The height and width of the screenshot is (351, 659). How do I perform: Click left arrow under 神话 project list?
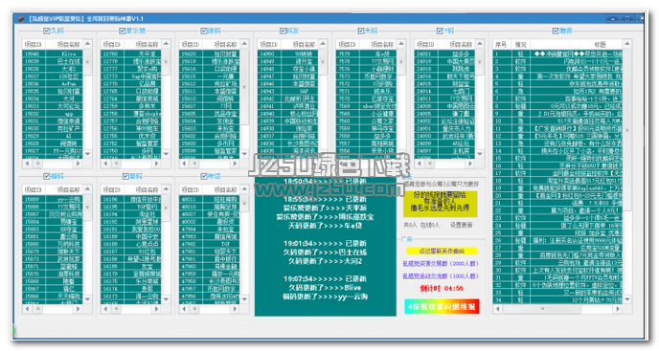tap(184, 309)
